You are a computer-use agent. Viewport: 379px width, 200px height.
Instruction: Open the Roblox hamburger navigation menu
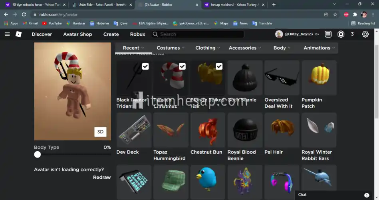click(7, 34)
